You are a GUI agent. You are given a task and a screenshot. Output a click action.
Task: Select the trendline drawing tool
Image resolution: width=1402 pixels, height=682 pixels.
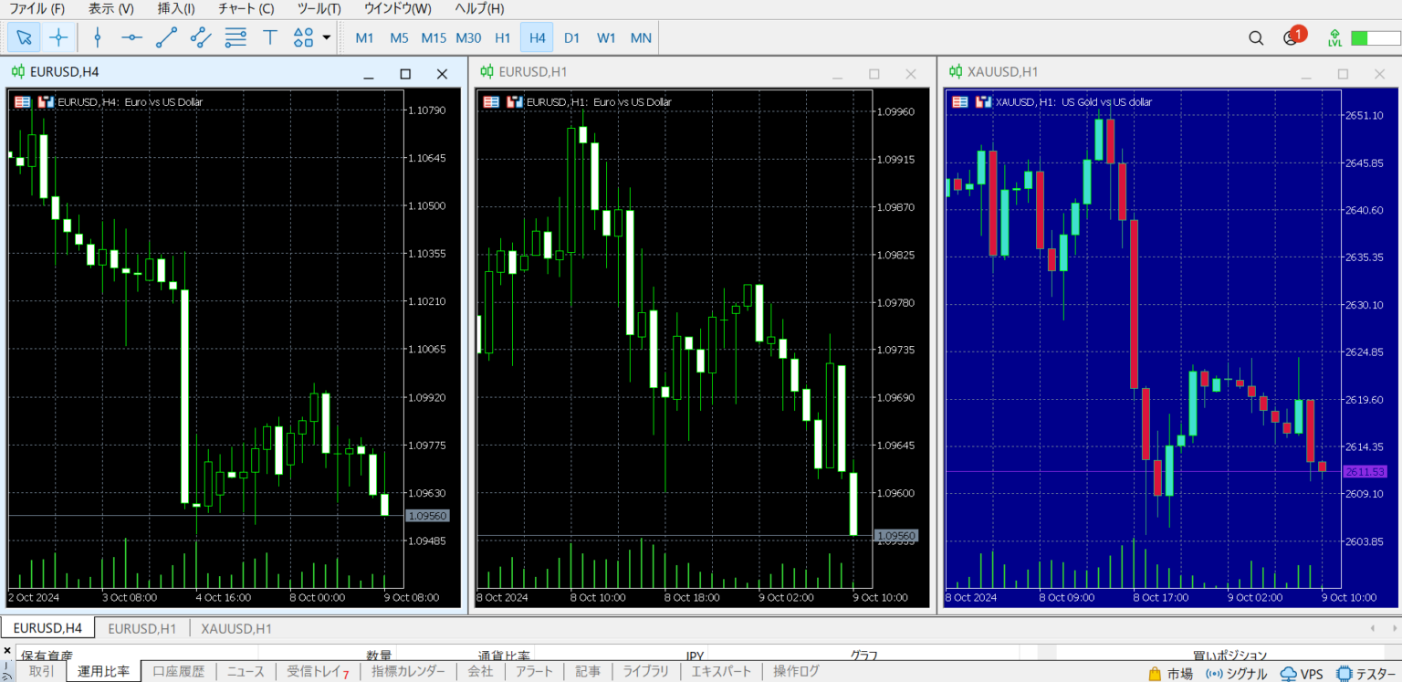(166, 37)
